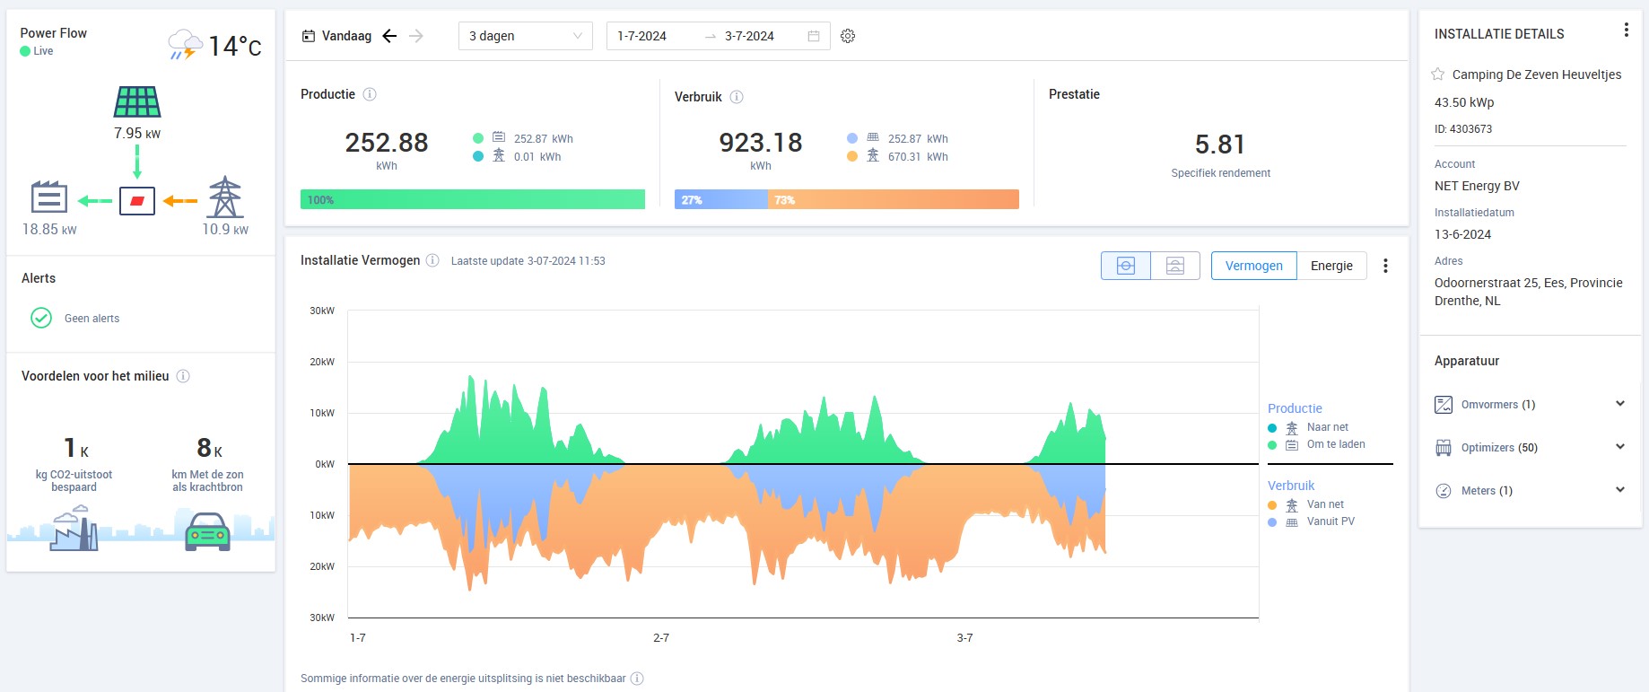
Task: Toggle the Naar net series in legend
Action: pyautogui.click(x=1327, y=427)
